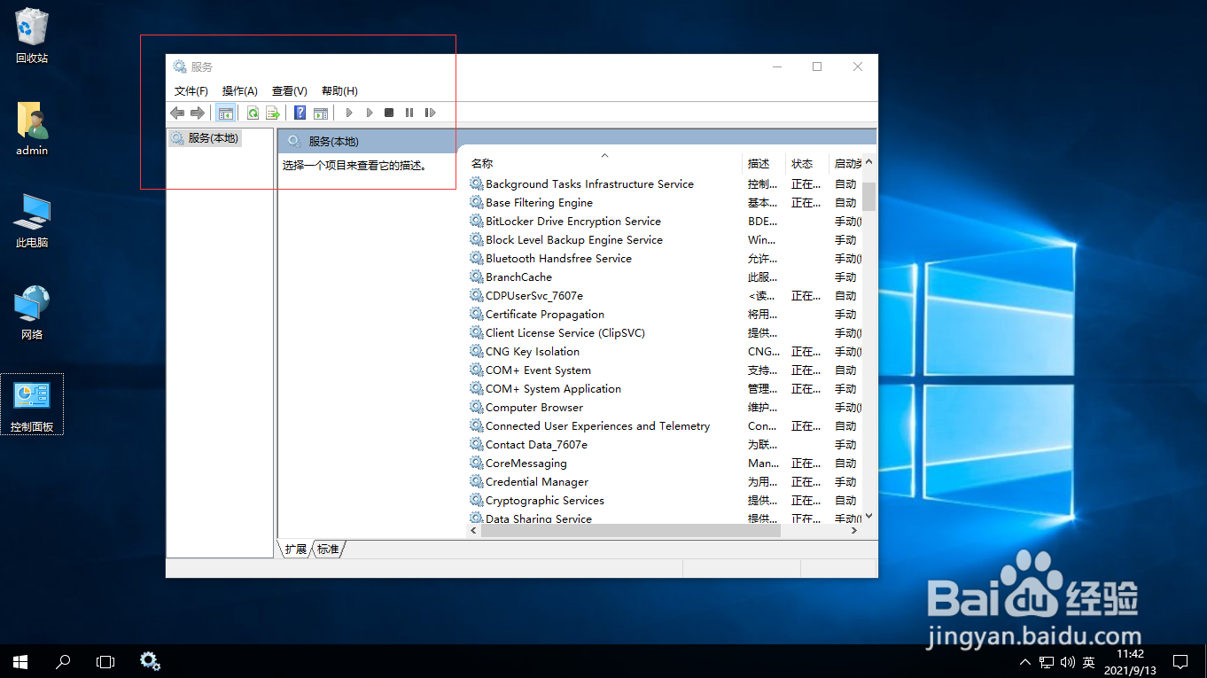Image resolution: width=1207 pixels, height=678 pixels.
Task: Select the COM+ Event System row
Action: coord(665,370)
